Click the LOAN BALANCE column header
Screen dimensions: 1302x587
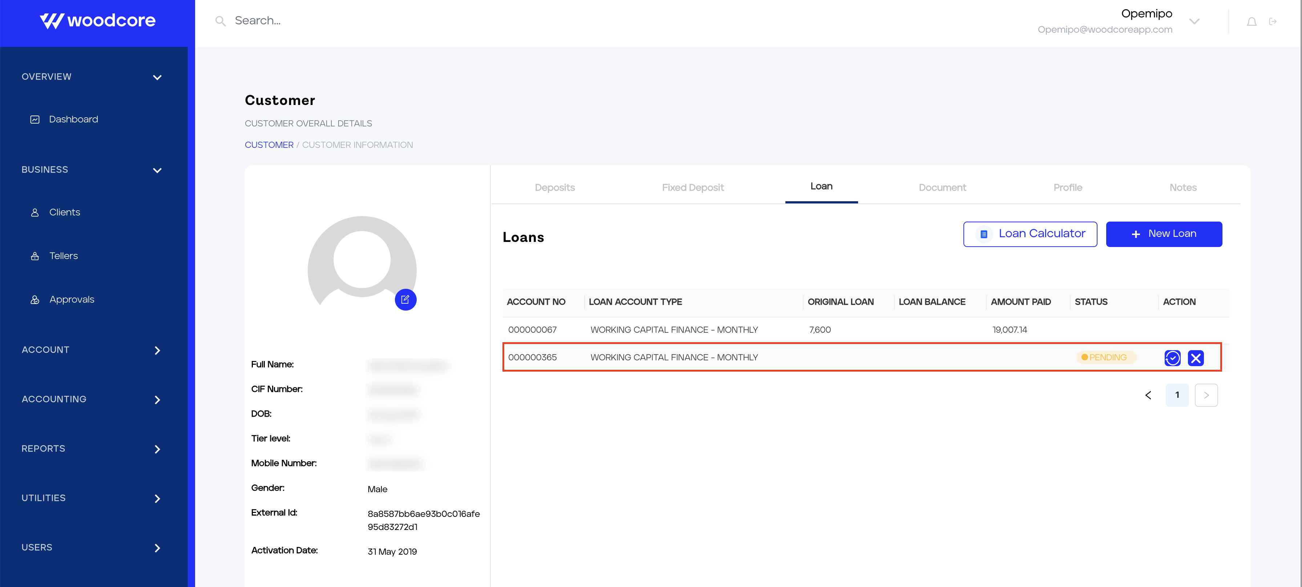931,302
